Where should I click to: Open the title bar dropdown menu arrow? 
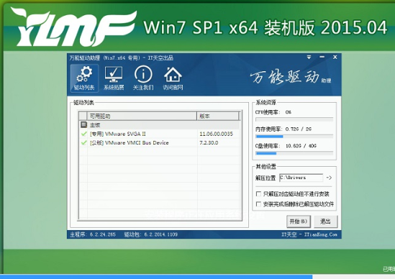click(309, 58)
